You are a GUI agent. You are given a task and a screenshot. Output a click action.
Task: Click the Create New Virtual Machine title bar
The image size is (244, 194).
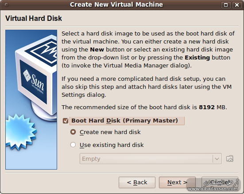116,5
